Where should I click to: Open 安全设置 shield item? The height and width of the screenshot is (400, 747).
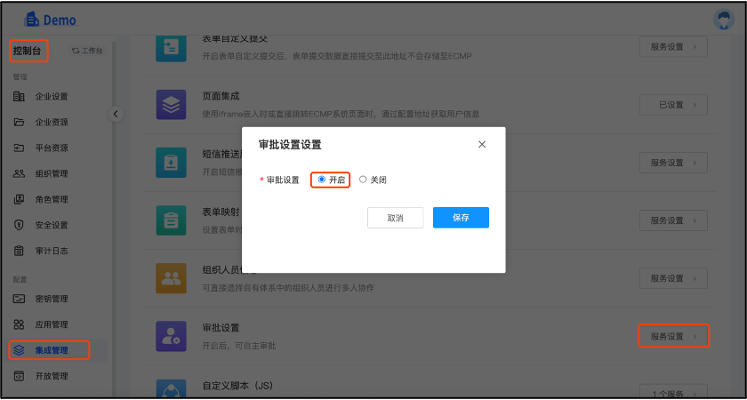(52, 225)
